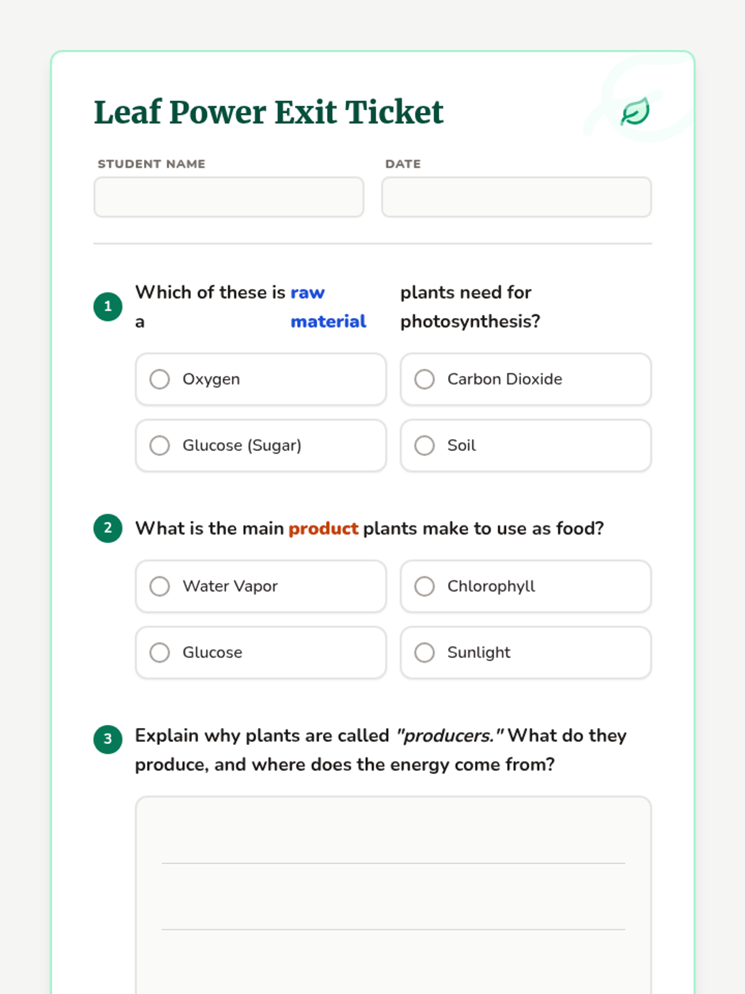
Task: Pick the Soil radio button
Action: pos(425,445)
